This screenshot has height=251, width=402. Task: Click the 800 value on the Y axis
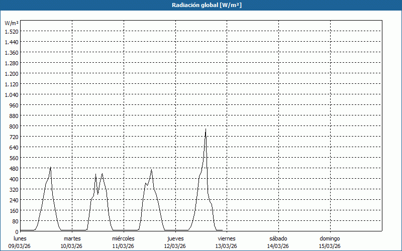pyautogui.click(x=14, y=126)
